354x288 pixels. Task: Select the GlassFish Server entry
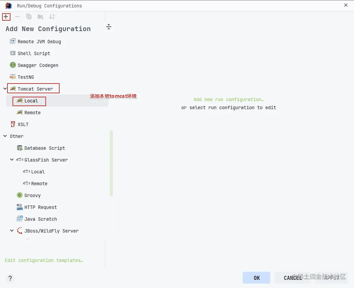(x=46, y=160)
